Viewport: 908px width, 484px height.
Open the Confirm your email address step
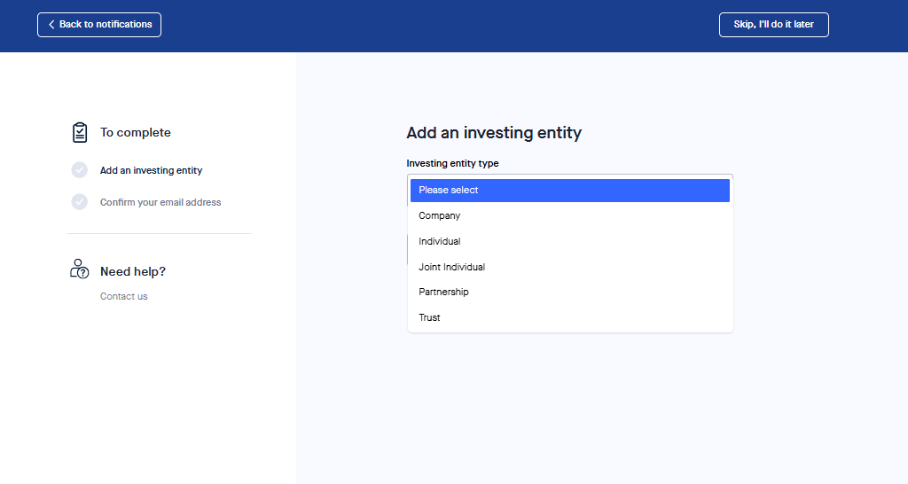coord(160,202)
